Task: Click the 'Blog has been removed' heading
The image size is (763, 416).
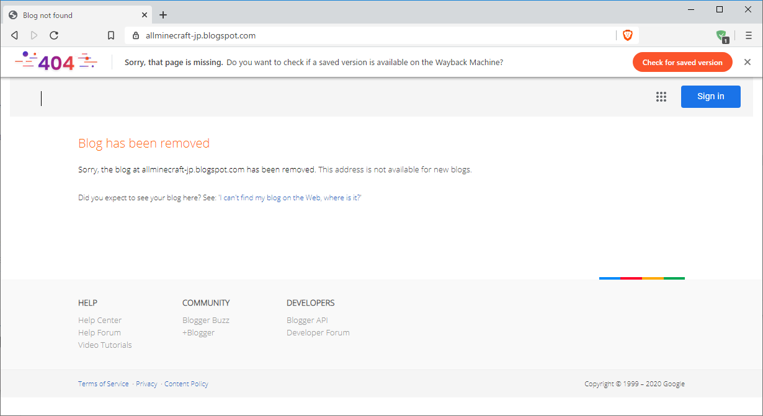Action: 144,143
